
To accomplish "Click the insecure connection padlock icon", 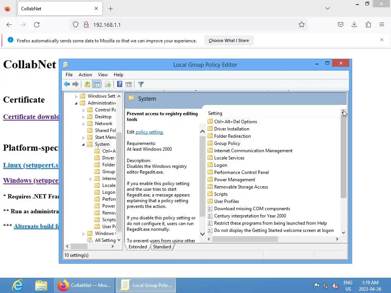I will tap(86, 25).
